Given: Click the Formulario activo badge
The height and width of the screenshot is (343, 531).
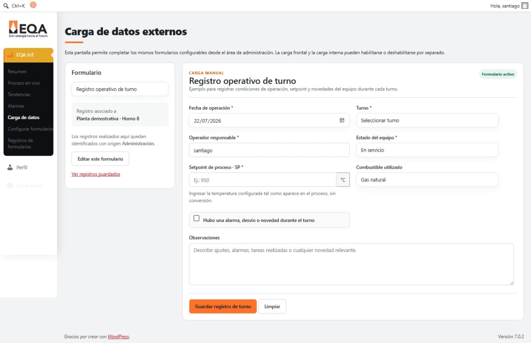Looking at the screenshot, I should click(498, 74).
